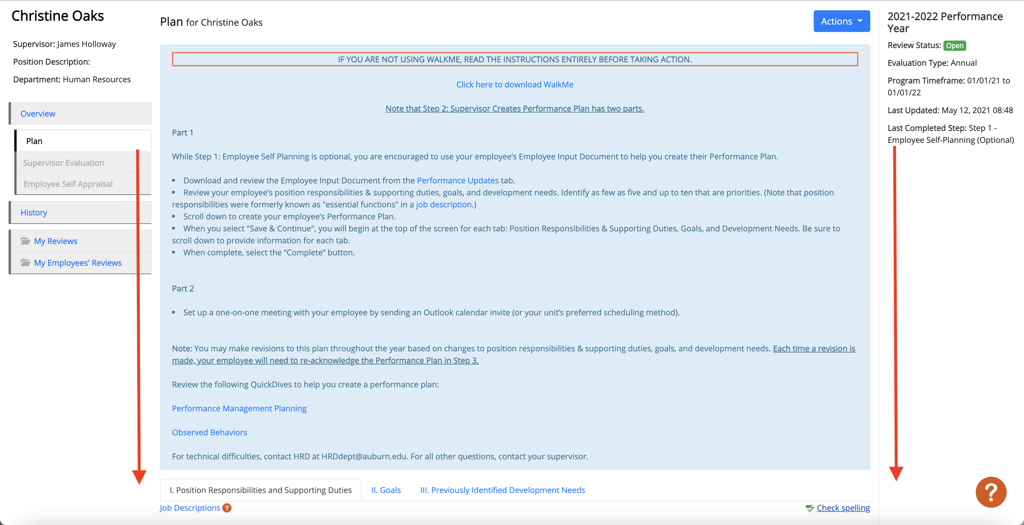The image size is (1024, 525).
Task: Open My Reviews link
Action: coord(56,241)
